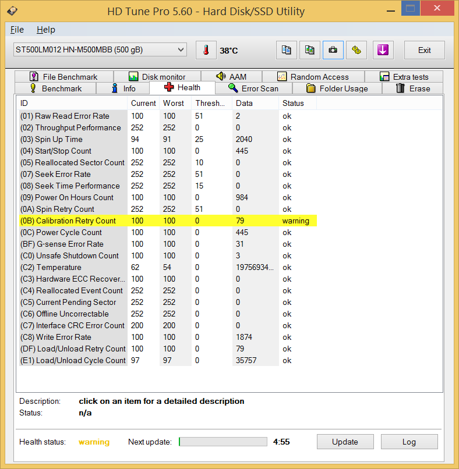Select the Reallocated Event Count row
The image size is (459, 469).
point(168,290)
